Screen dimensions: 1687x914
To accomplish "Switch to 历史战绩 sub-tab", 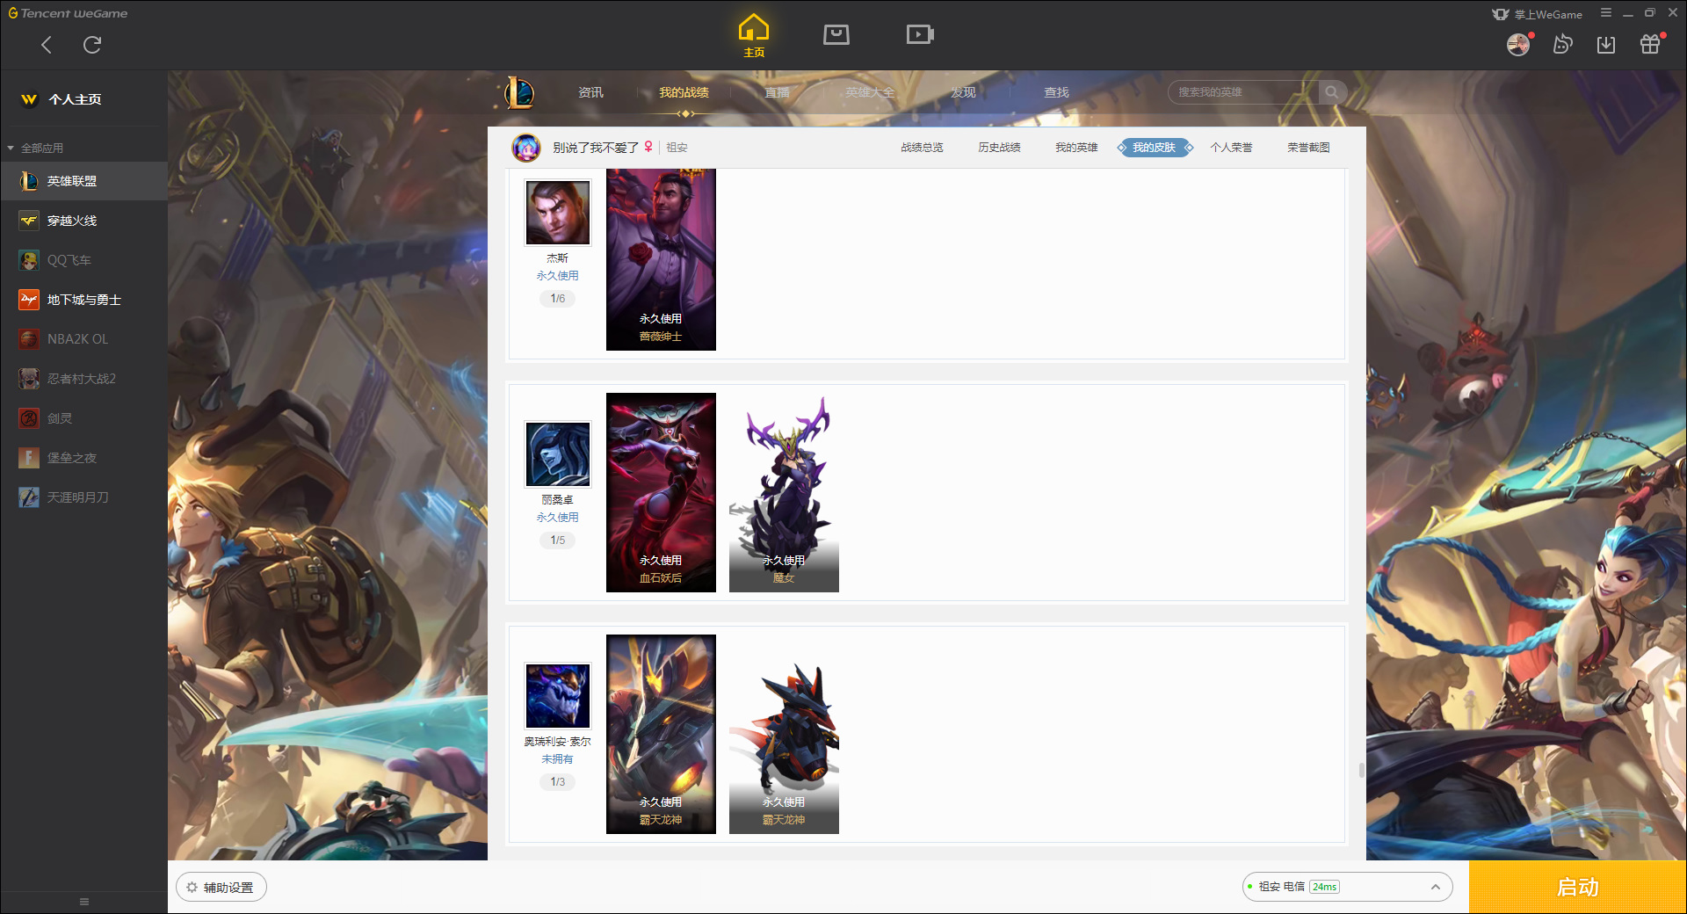I will click(x=999, y=148).
